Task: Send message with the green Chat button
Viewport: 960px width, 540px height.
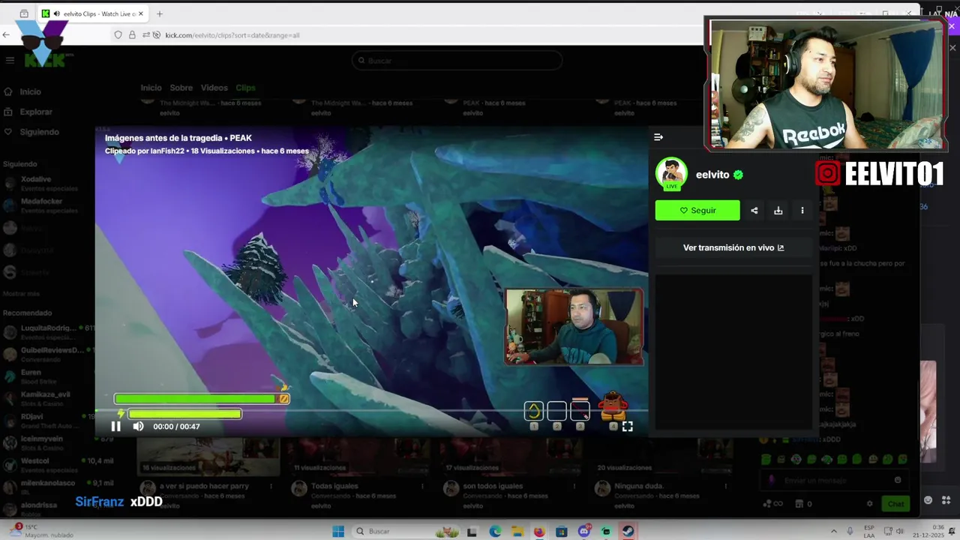Action: (x=895, y=504)
